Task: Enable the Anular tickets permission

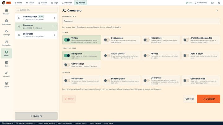Action: click(x=107, y=56)
